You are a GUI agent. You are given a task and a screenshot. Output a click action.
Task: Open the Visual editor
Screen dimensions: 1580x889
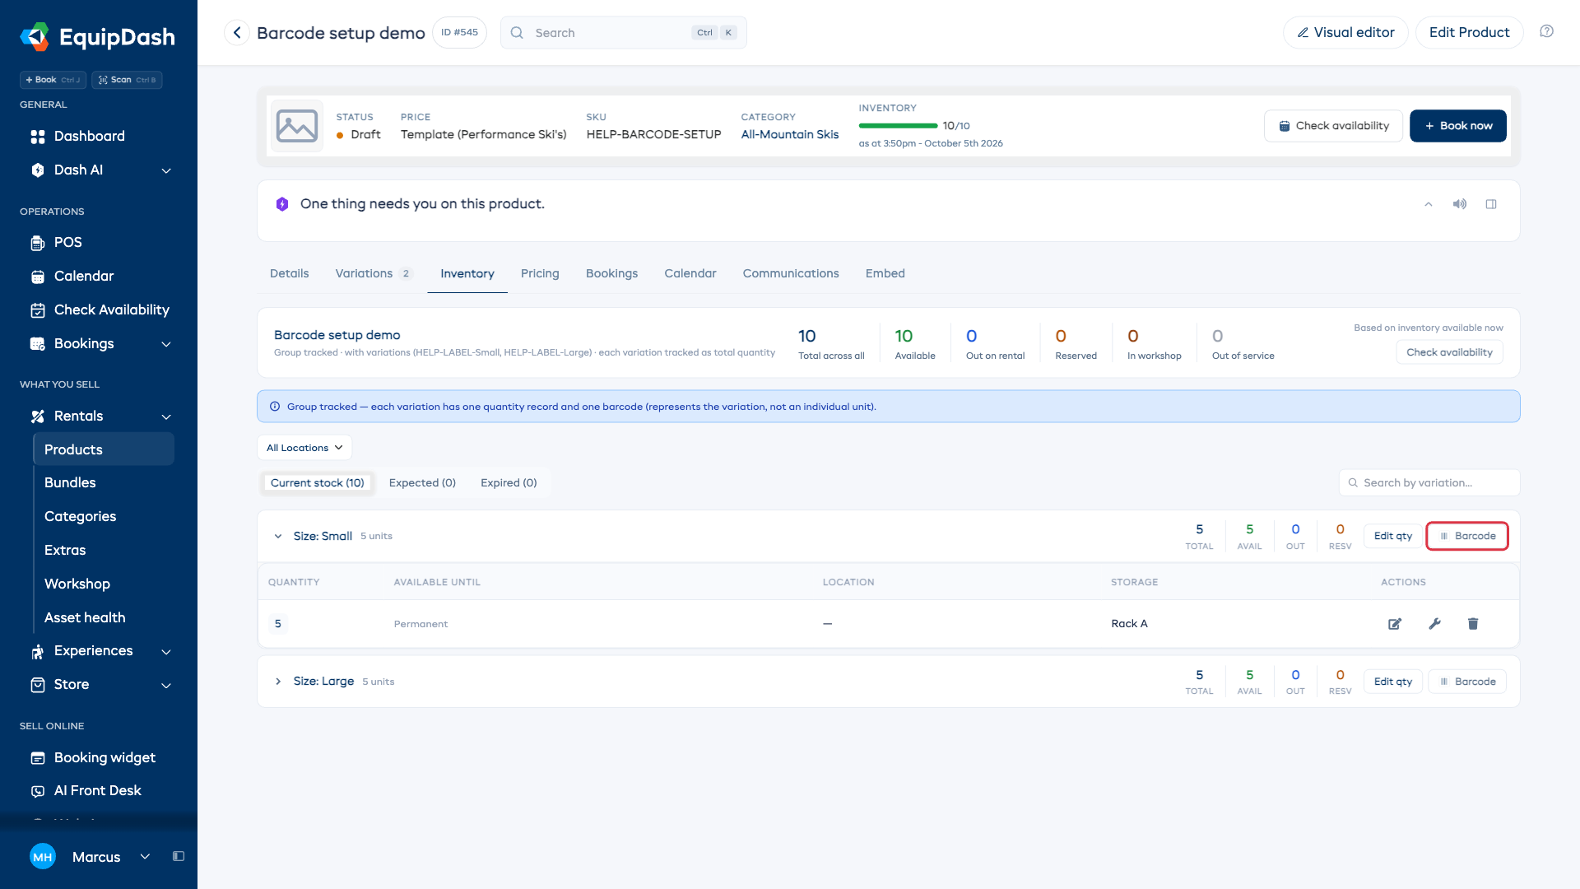(1345, 33)
